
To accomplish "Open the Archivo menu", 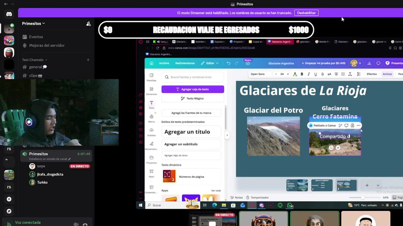I will [x=164, y=63].
